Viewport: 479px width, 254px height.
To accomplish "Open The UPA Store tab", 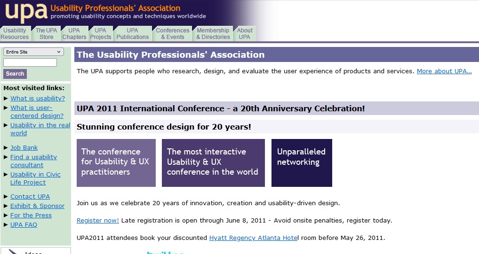I will [x=46, y=33].
